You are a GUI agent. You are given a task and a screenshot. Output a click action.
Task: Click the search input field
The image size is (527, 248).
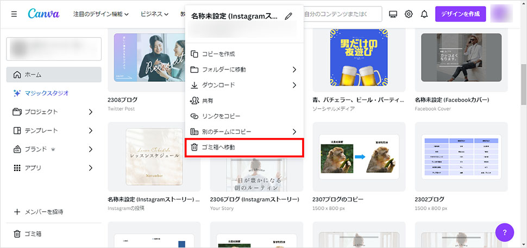(342, 14)
